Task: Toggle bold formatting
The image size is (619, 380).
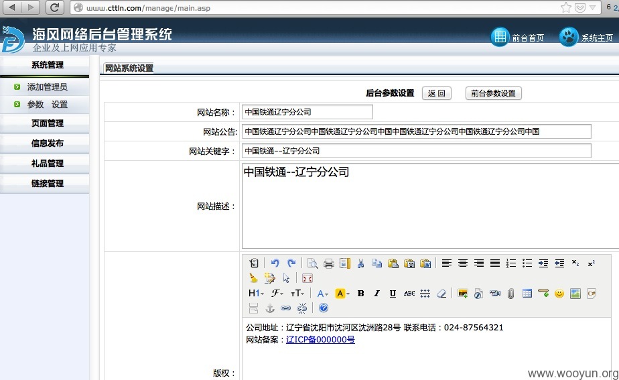Action: tap(360, 293)
